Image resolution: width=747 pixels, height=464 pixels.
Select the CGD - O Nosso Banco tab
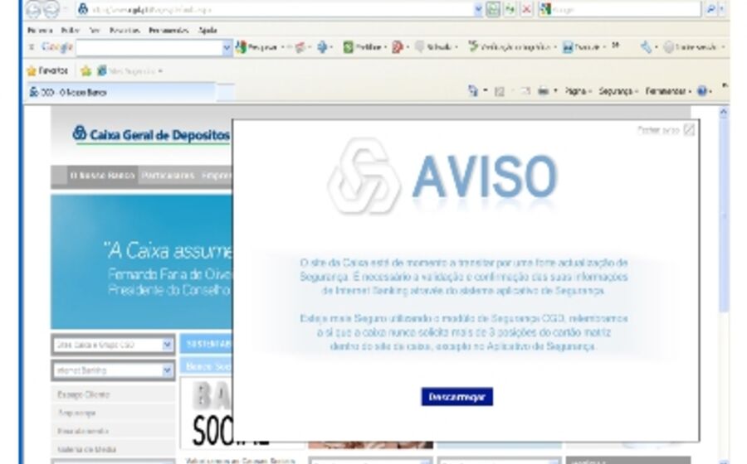[121, 92]
